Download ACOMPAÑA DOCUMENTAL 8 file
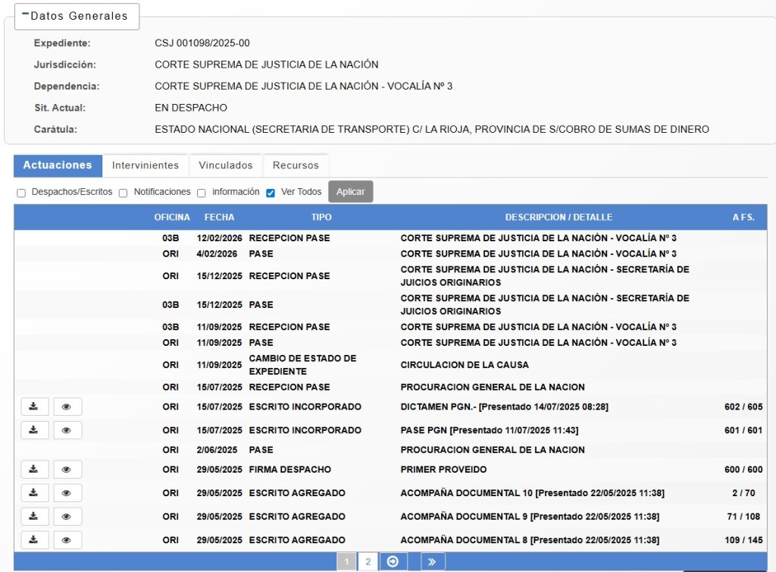The width and height of the screenshot is (776, 572). coord(35,540)
